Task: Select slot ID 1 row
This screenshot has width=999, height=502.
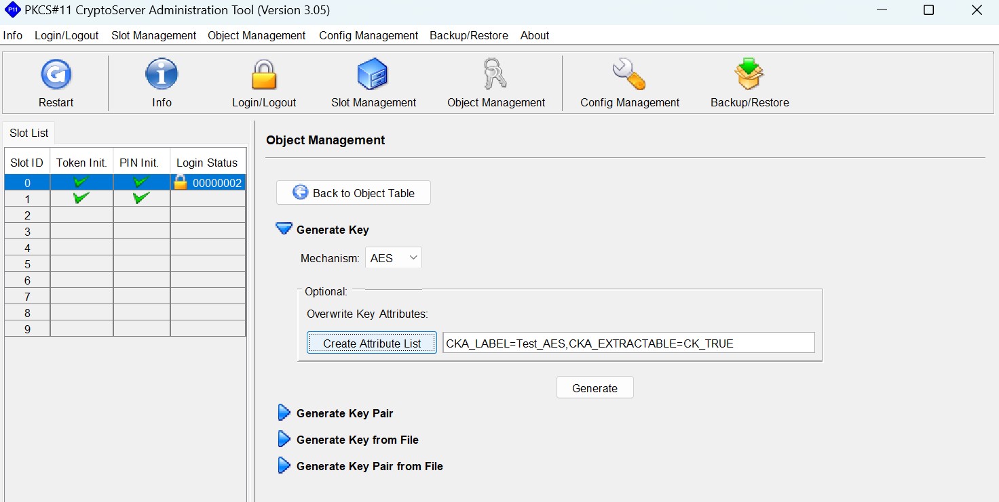Action: [125, 198]
